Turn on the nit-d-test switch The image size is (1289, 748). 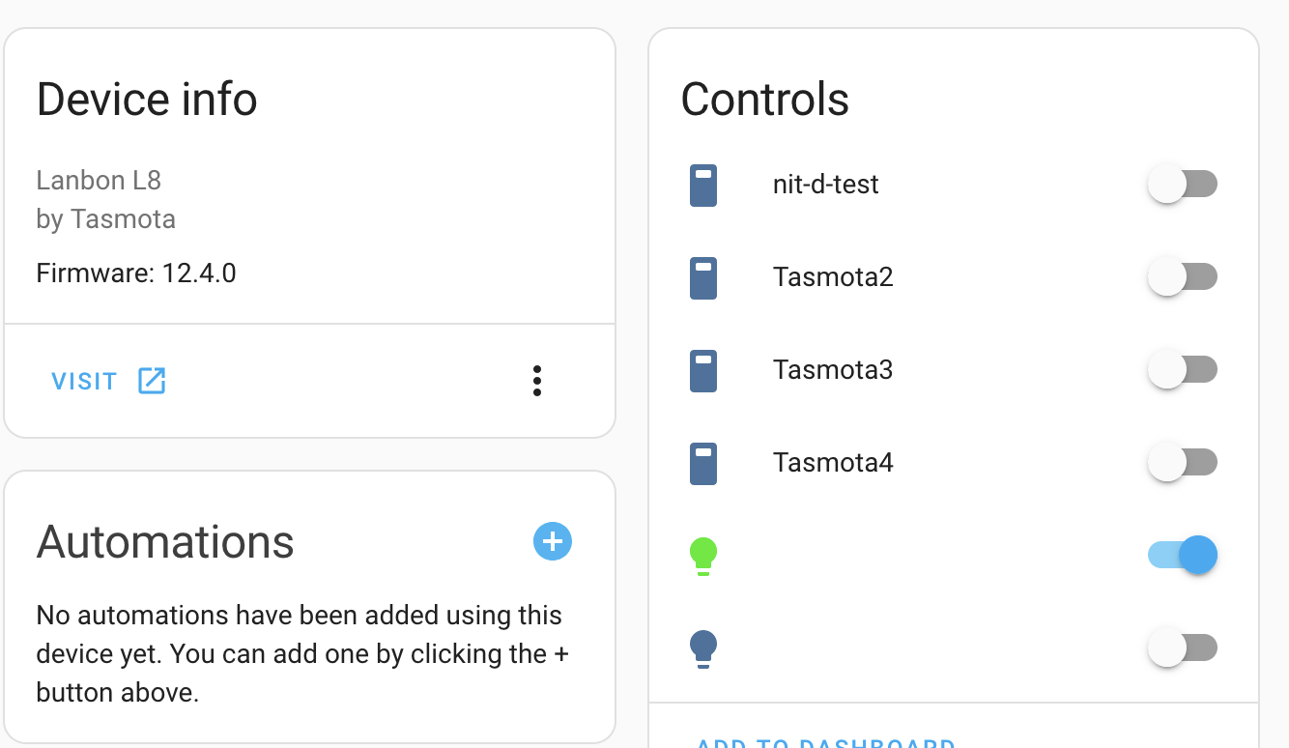(x=1183, y=184)
